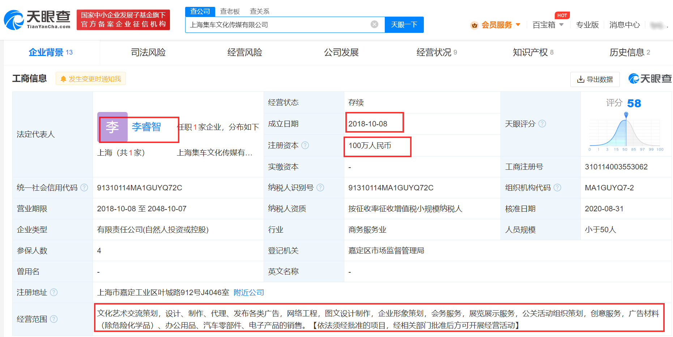Open the 经营状况 tab
673x337 pixels.
click(437, 52)
